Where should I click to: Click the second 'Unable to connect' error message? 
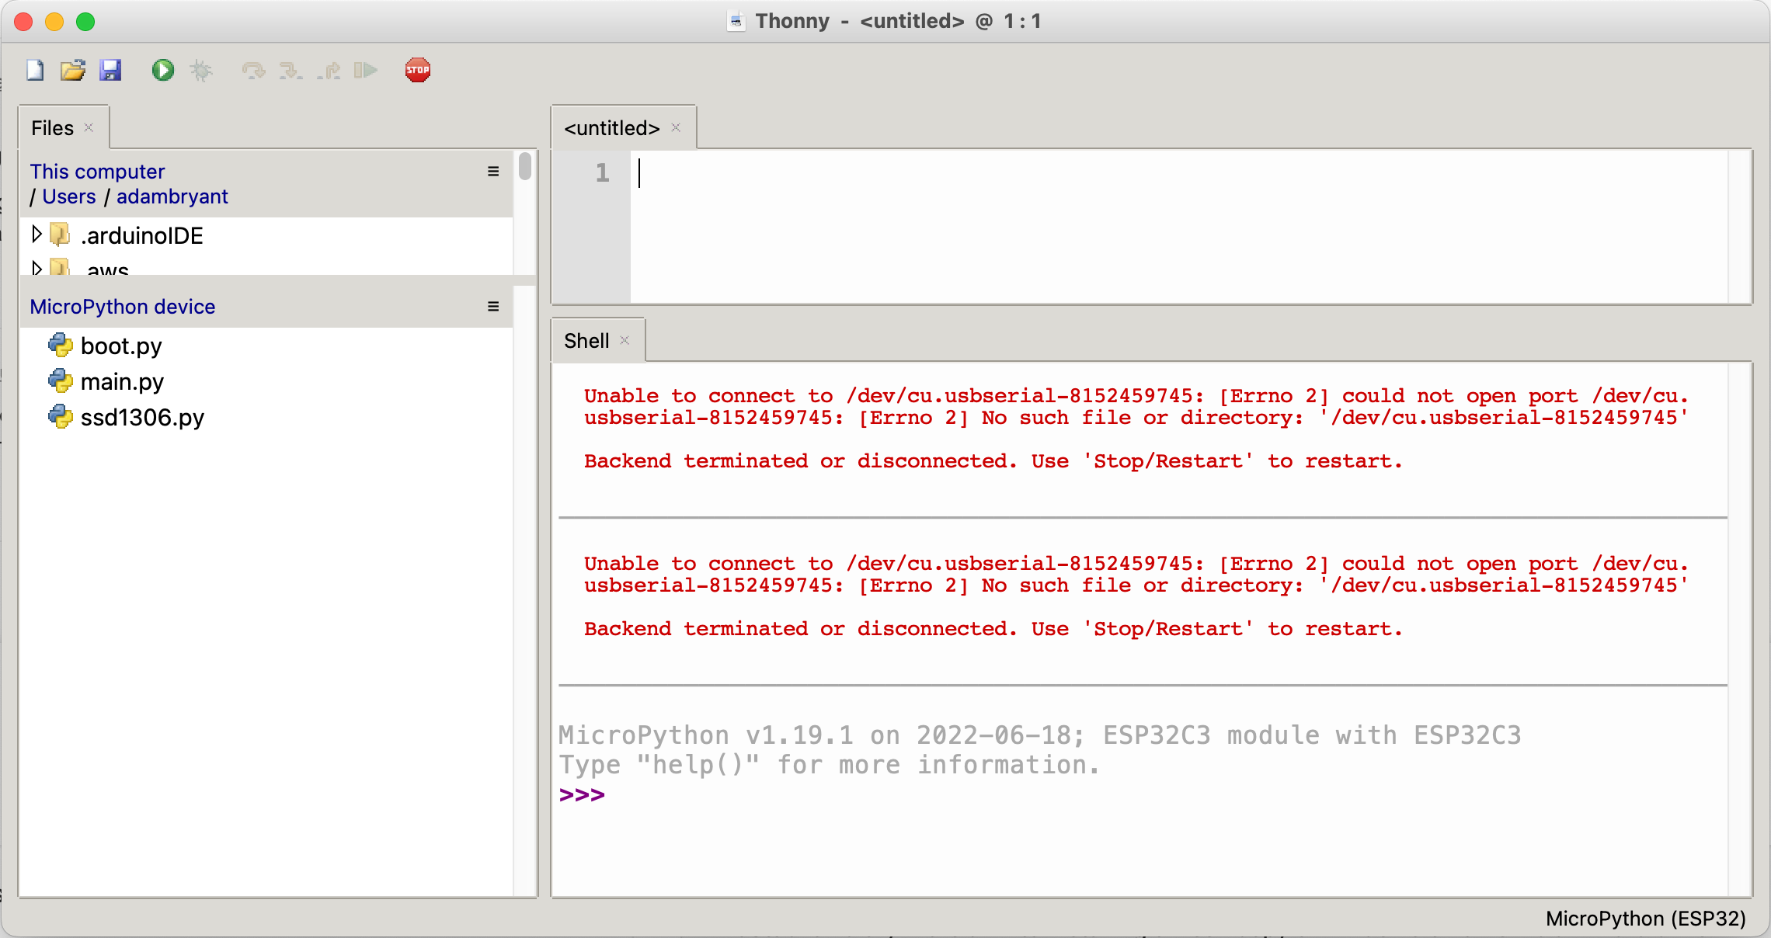pyautogui.click(x=1136, y=575)
